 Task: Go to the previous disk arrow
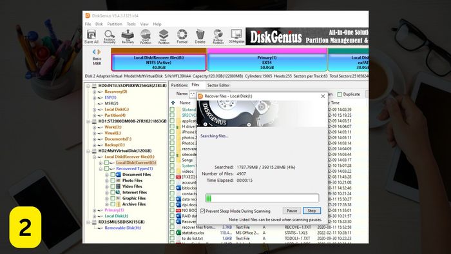94,52
